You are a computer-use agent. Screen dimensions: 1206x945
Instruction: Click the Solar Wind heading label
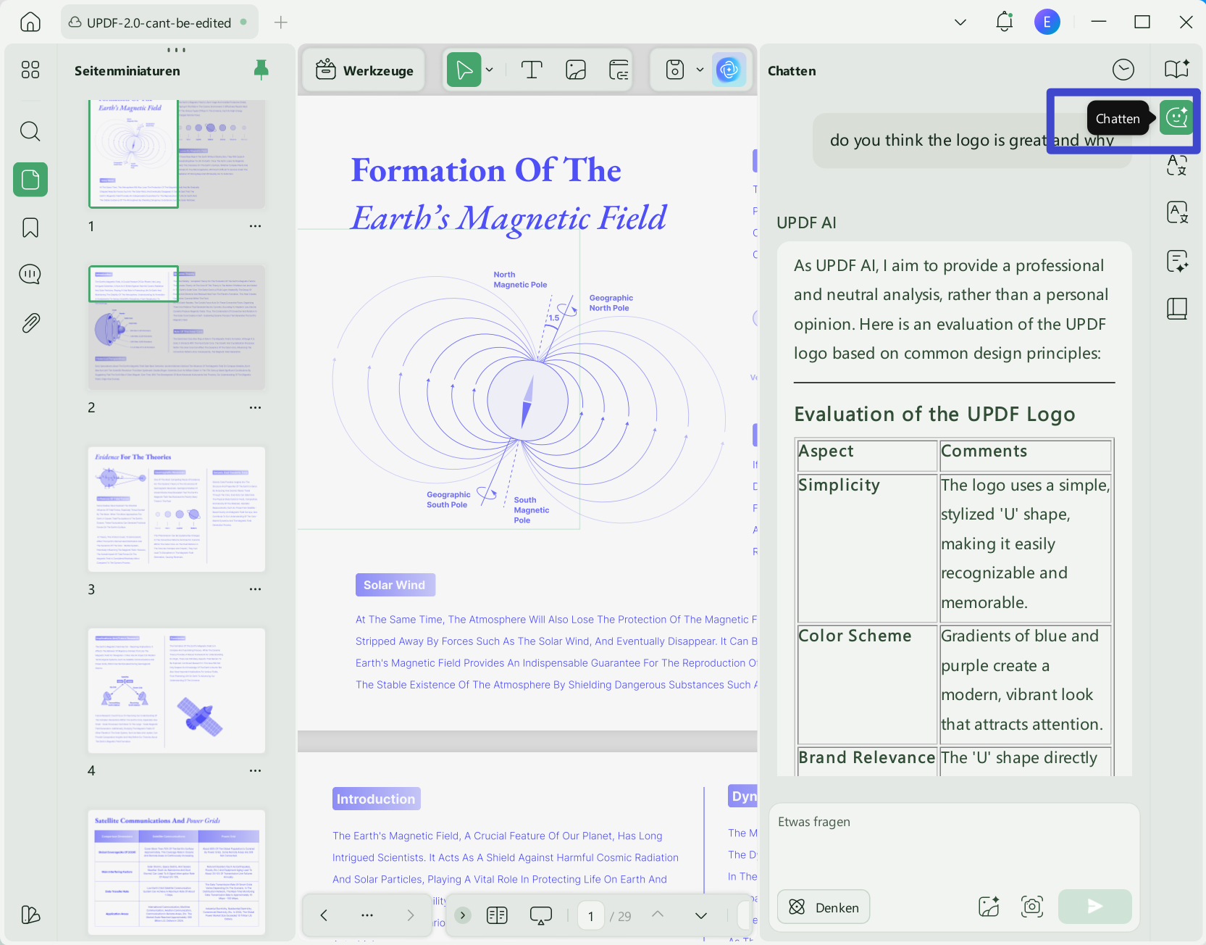click(x=395, y=585)
